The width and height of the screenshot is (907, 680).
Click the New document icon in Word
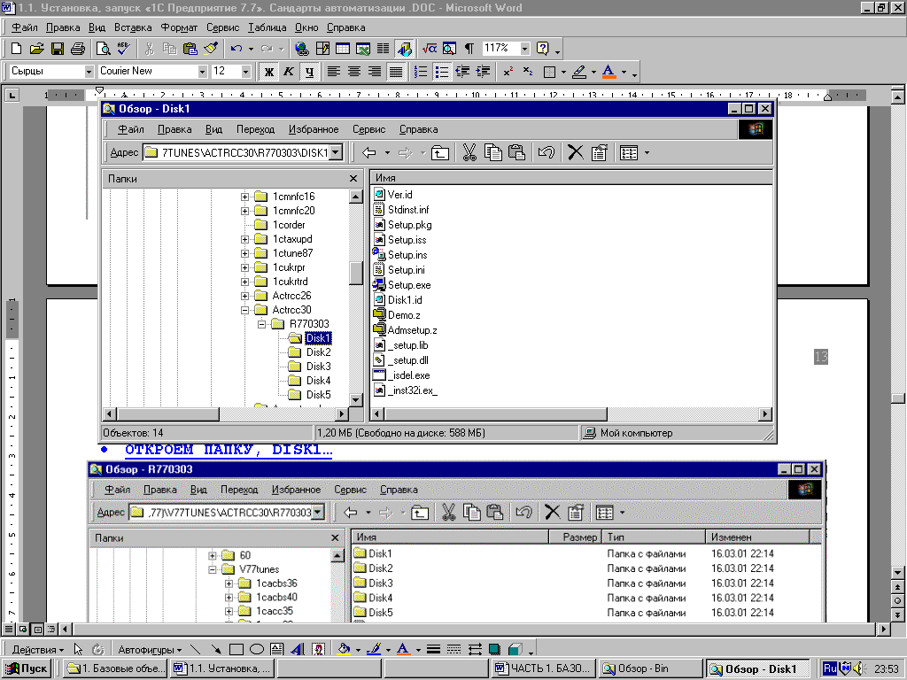pyautogui.click(x=16, y=49)
